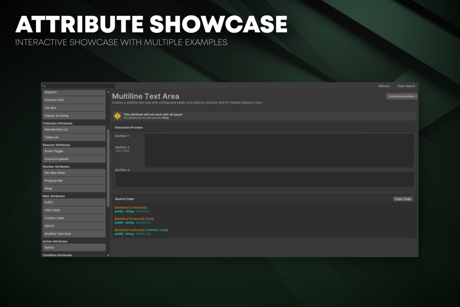Click the 'public string Multiline2;' code line

(x=133, y=223)
